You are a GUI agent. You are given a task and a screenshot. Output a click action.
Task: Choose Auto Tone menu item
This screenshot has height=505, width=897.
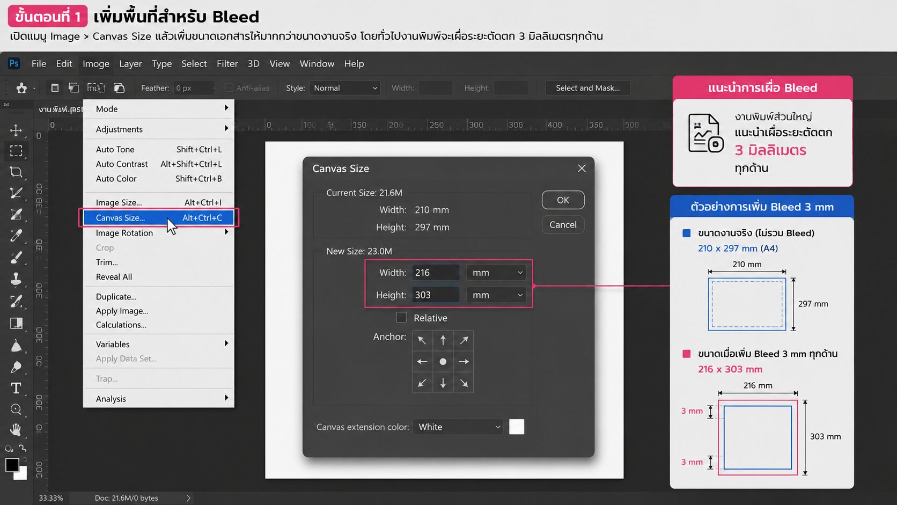click(159, 149)
